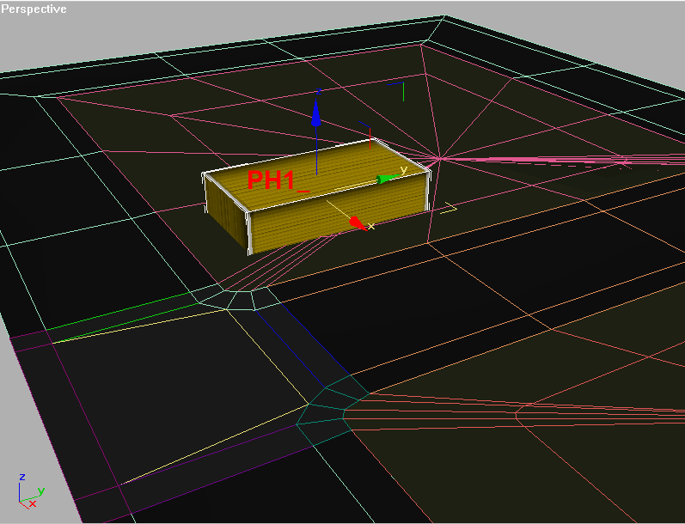Click the red X-axis arrow of the gizmo
This screenshot has height=524, width=685.
coord(358,222)
